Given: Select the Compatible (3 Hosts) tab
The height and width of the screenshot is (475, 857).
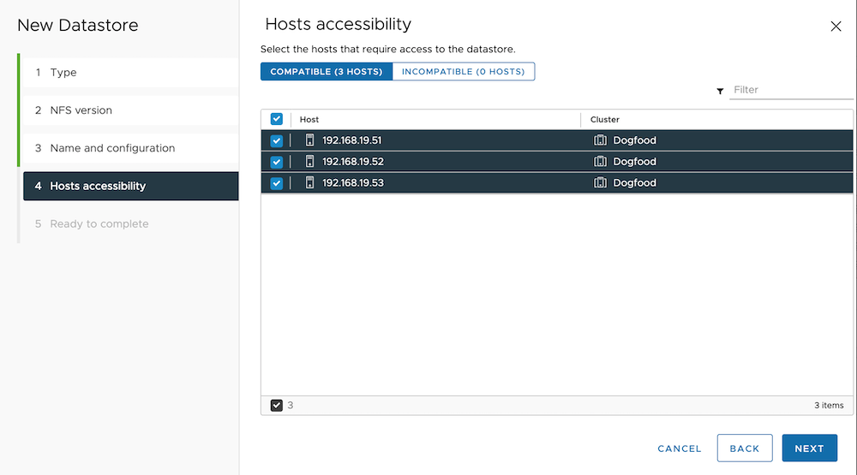Looking at the screenshot, I should (x=326, y=72).
